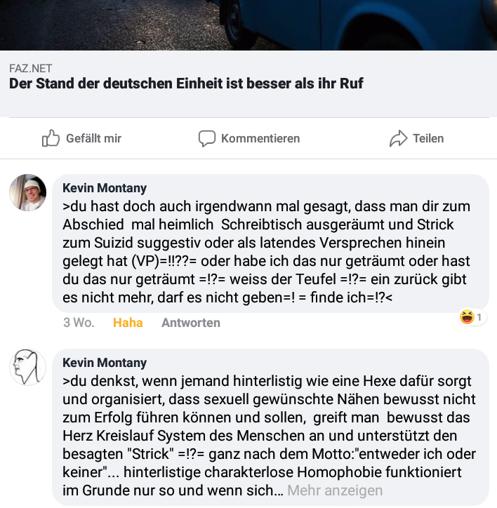Image resolution: width=497 pixels, height=508 pixels.
Task: Click the thumbs-up Gefällt mir icon
Action: [51, 138]
